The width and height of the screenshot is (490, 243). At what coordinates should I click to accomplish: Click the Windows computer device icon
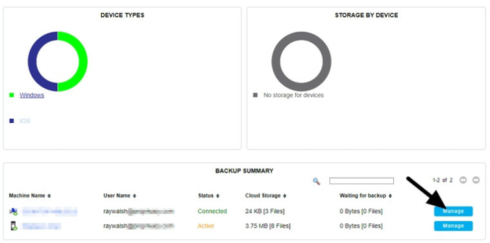[x=13, y=211]
